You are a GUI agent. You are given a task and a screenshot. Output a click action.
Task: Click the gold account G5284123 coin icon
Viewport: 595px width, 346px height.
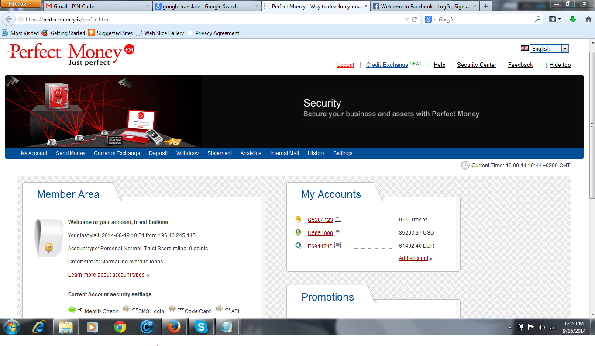299,219
